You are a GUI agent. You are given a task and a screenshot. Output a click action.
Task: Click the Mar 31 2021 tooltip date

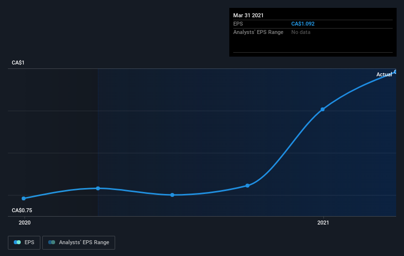tap(249, 15)
